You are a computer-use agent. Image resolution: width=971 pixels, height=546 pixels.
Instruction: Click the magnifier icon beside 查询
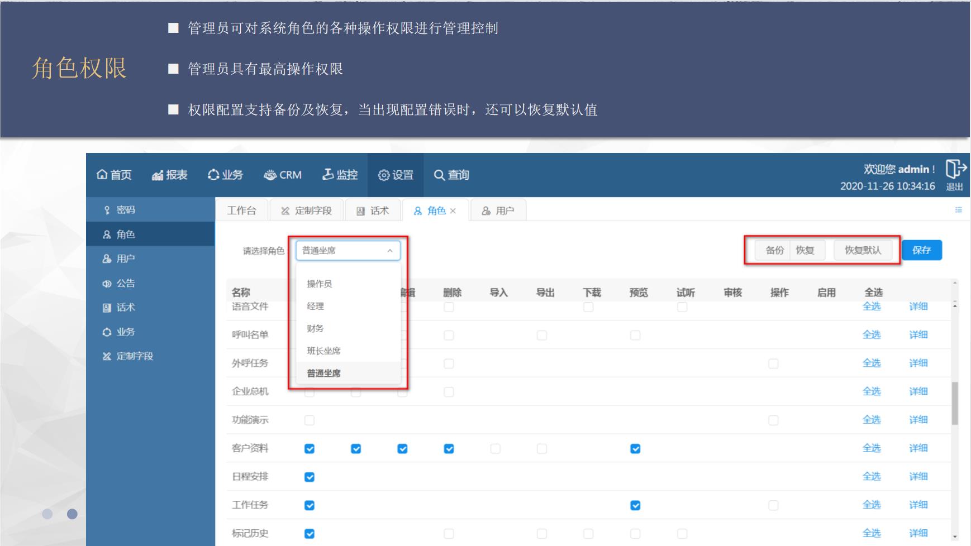point(439,175)
